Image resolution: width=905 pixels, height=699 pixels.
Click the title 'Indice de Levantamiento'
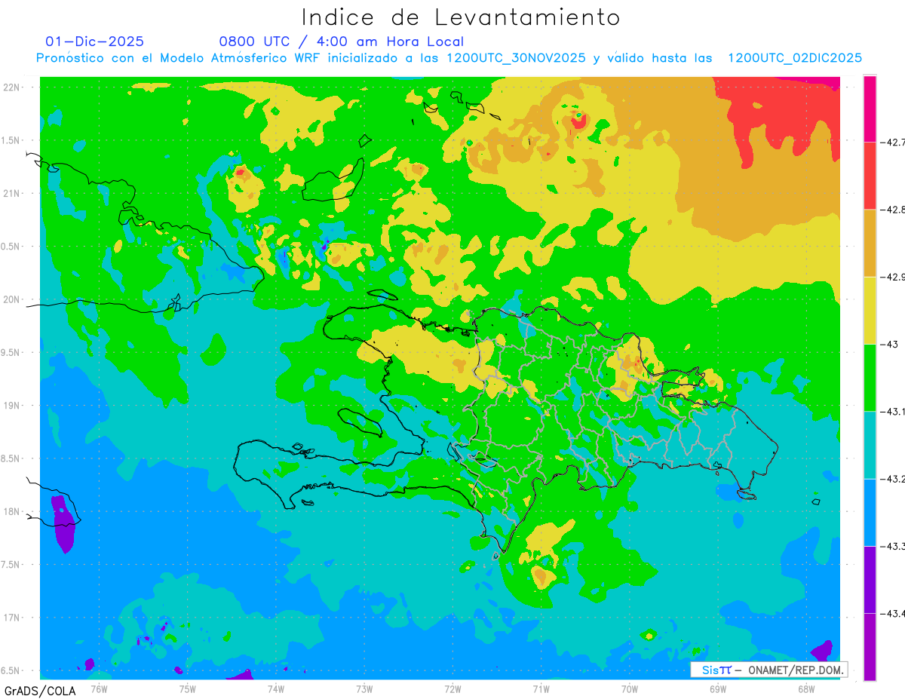pyautogui.click(x=461, y=17)
